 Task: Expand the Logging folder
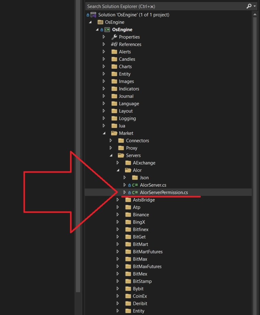104,118
